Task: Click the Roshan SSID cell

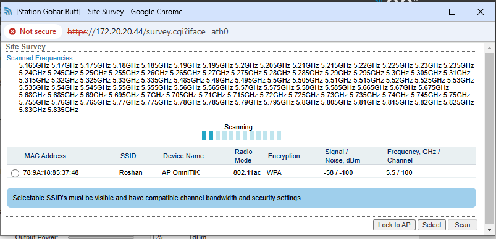Action: click(x=131, y=173)
